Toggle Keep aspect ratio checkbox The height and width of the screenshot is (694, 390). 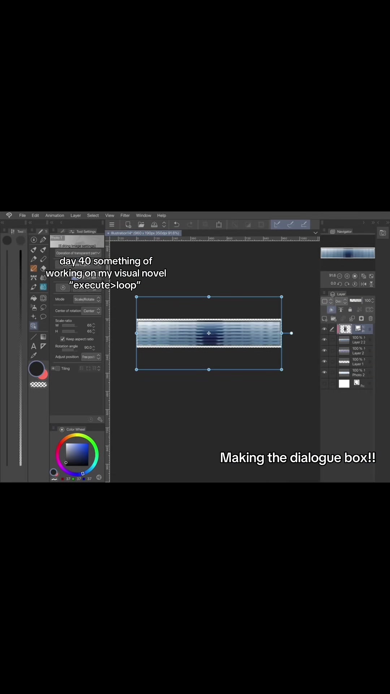[62, 339]
